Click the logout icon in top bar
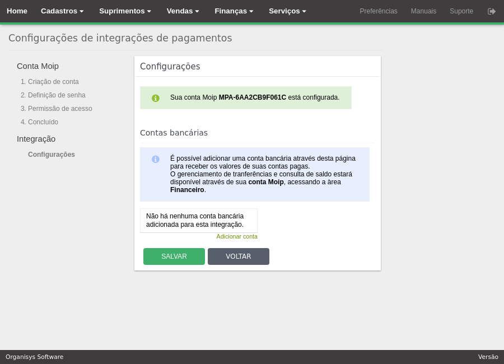504x364 pixels. pyautogui.click(x=492, y=11)
